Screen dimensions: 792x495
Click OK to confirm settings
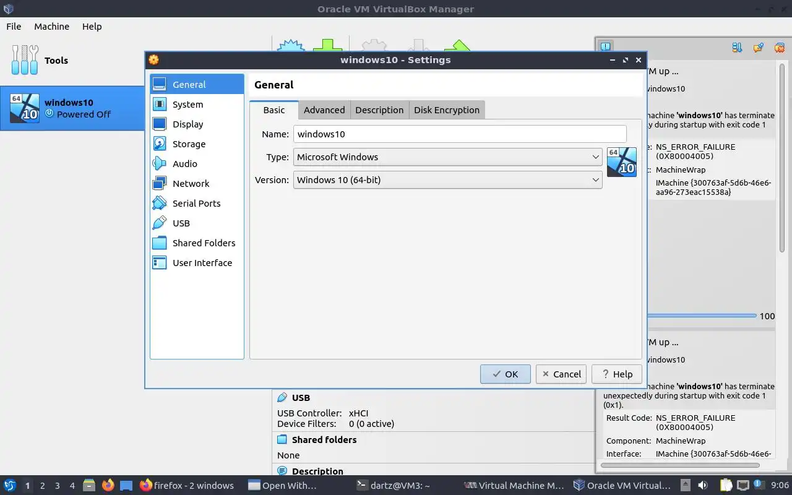[506, 374]
